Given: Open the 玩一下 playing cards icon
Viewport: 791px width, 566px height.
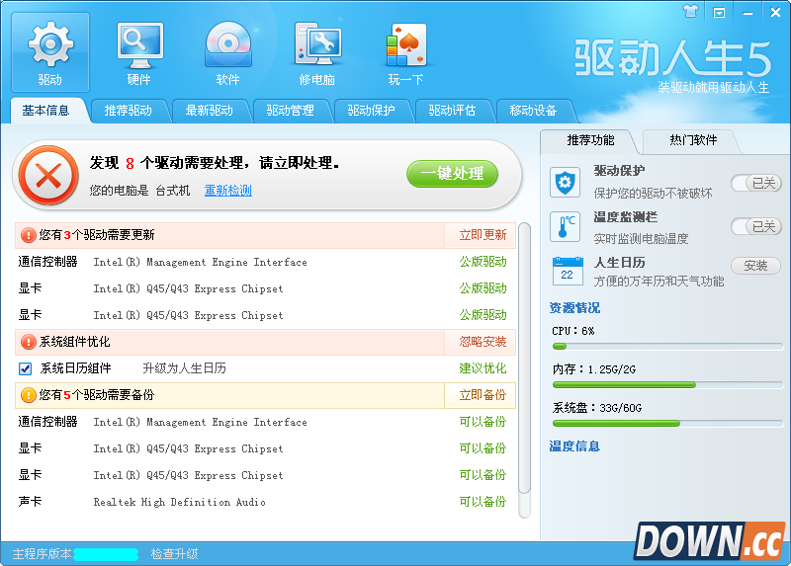Looking at the screenshot, I should pos(405,43).
